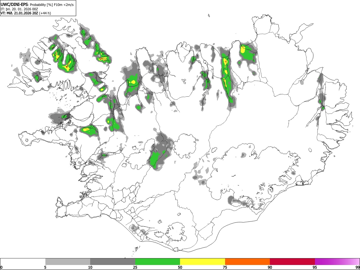Screen dimensions: 360x270
Task: Click the '0' legend tick label
Action: click(1, 267)
